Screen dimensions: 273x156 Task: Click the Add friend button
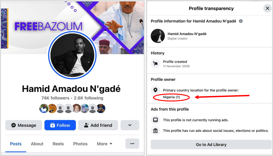[98, 125]
